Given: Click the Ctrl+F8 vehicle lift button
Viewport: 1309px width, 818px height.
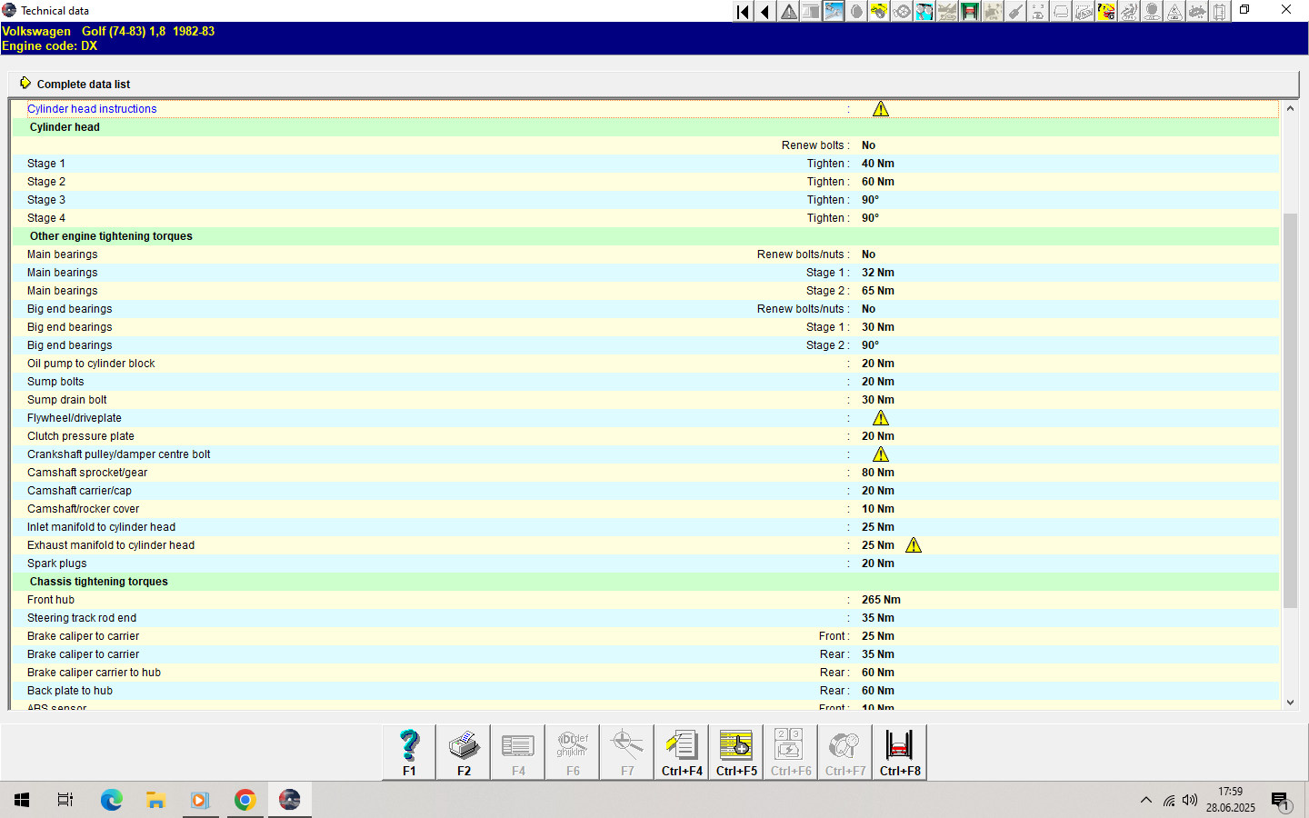Looking at the screenshot, I should pos(900,753).
